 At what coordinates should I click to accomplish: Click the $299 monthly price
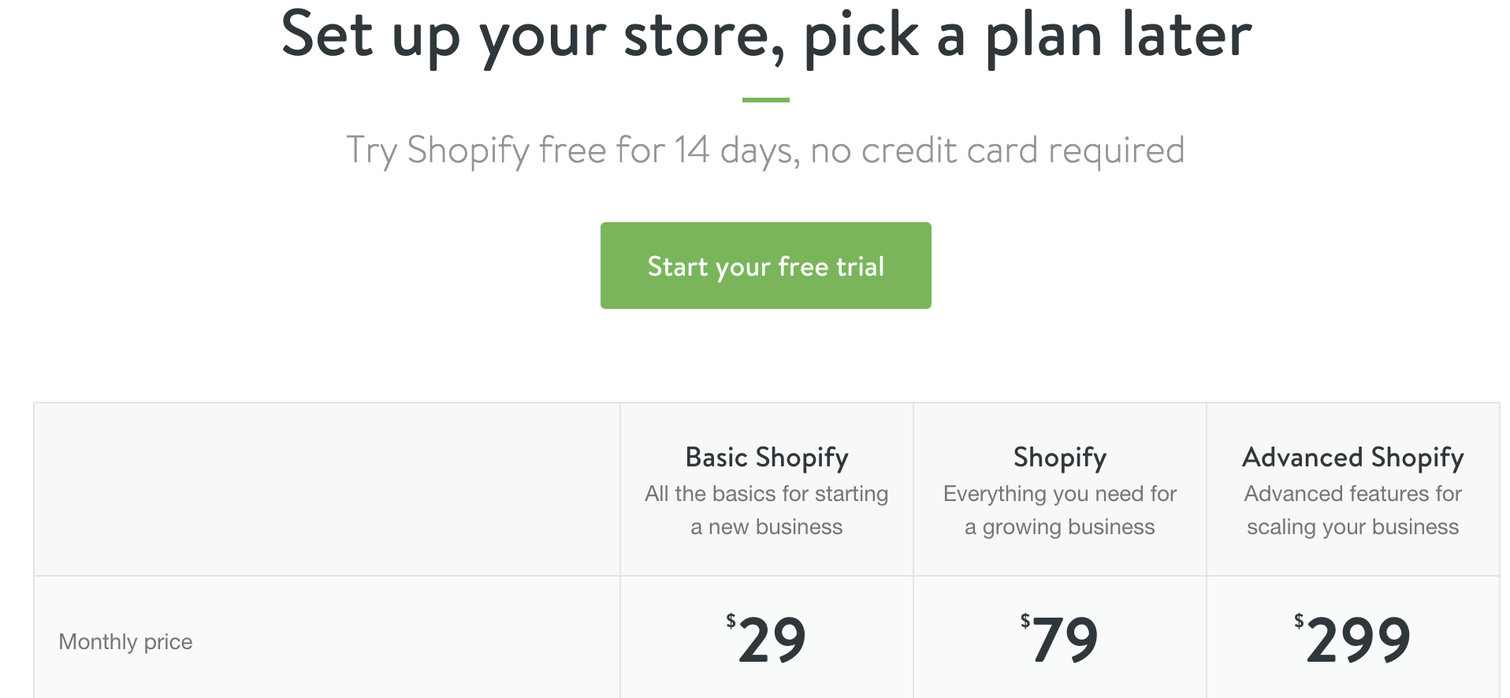[x=1357, y=640]
